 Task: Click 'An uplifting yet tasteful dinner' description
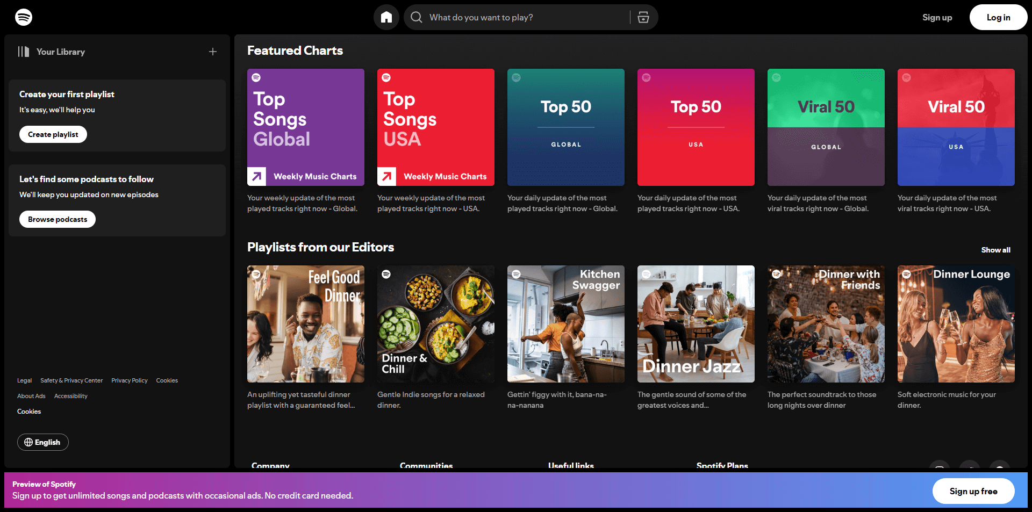301,400
